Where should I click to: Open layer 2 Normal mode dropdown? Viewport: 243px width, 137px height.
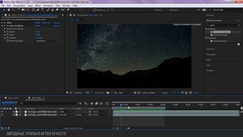pyautogui.click(x=65, y=115)
